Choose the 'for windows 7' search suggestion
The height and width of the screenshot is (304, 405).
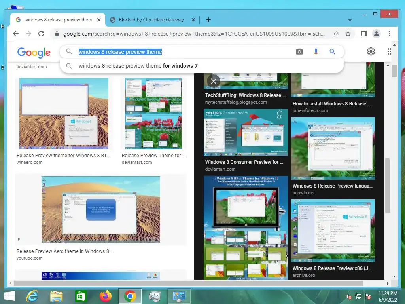click(201, 66)
